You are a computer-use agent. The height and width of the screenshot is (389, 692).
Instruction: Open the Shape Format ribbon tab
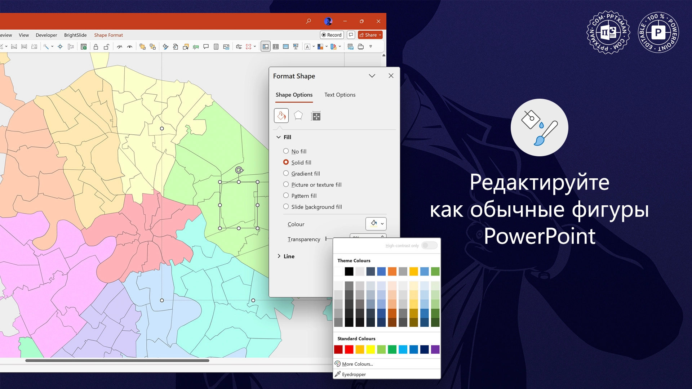click(108, 35)
